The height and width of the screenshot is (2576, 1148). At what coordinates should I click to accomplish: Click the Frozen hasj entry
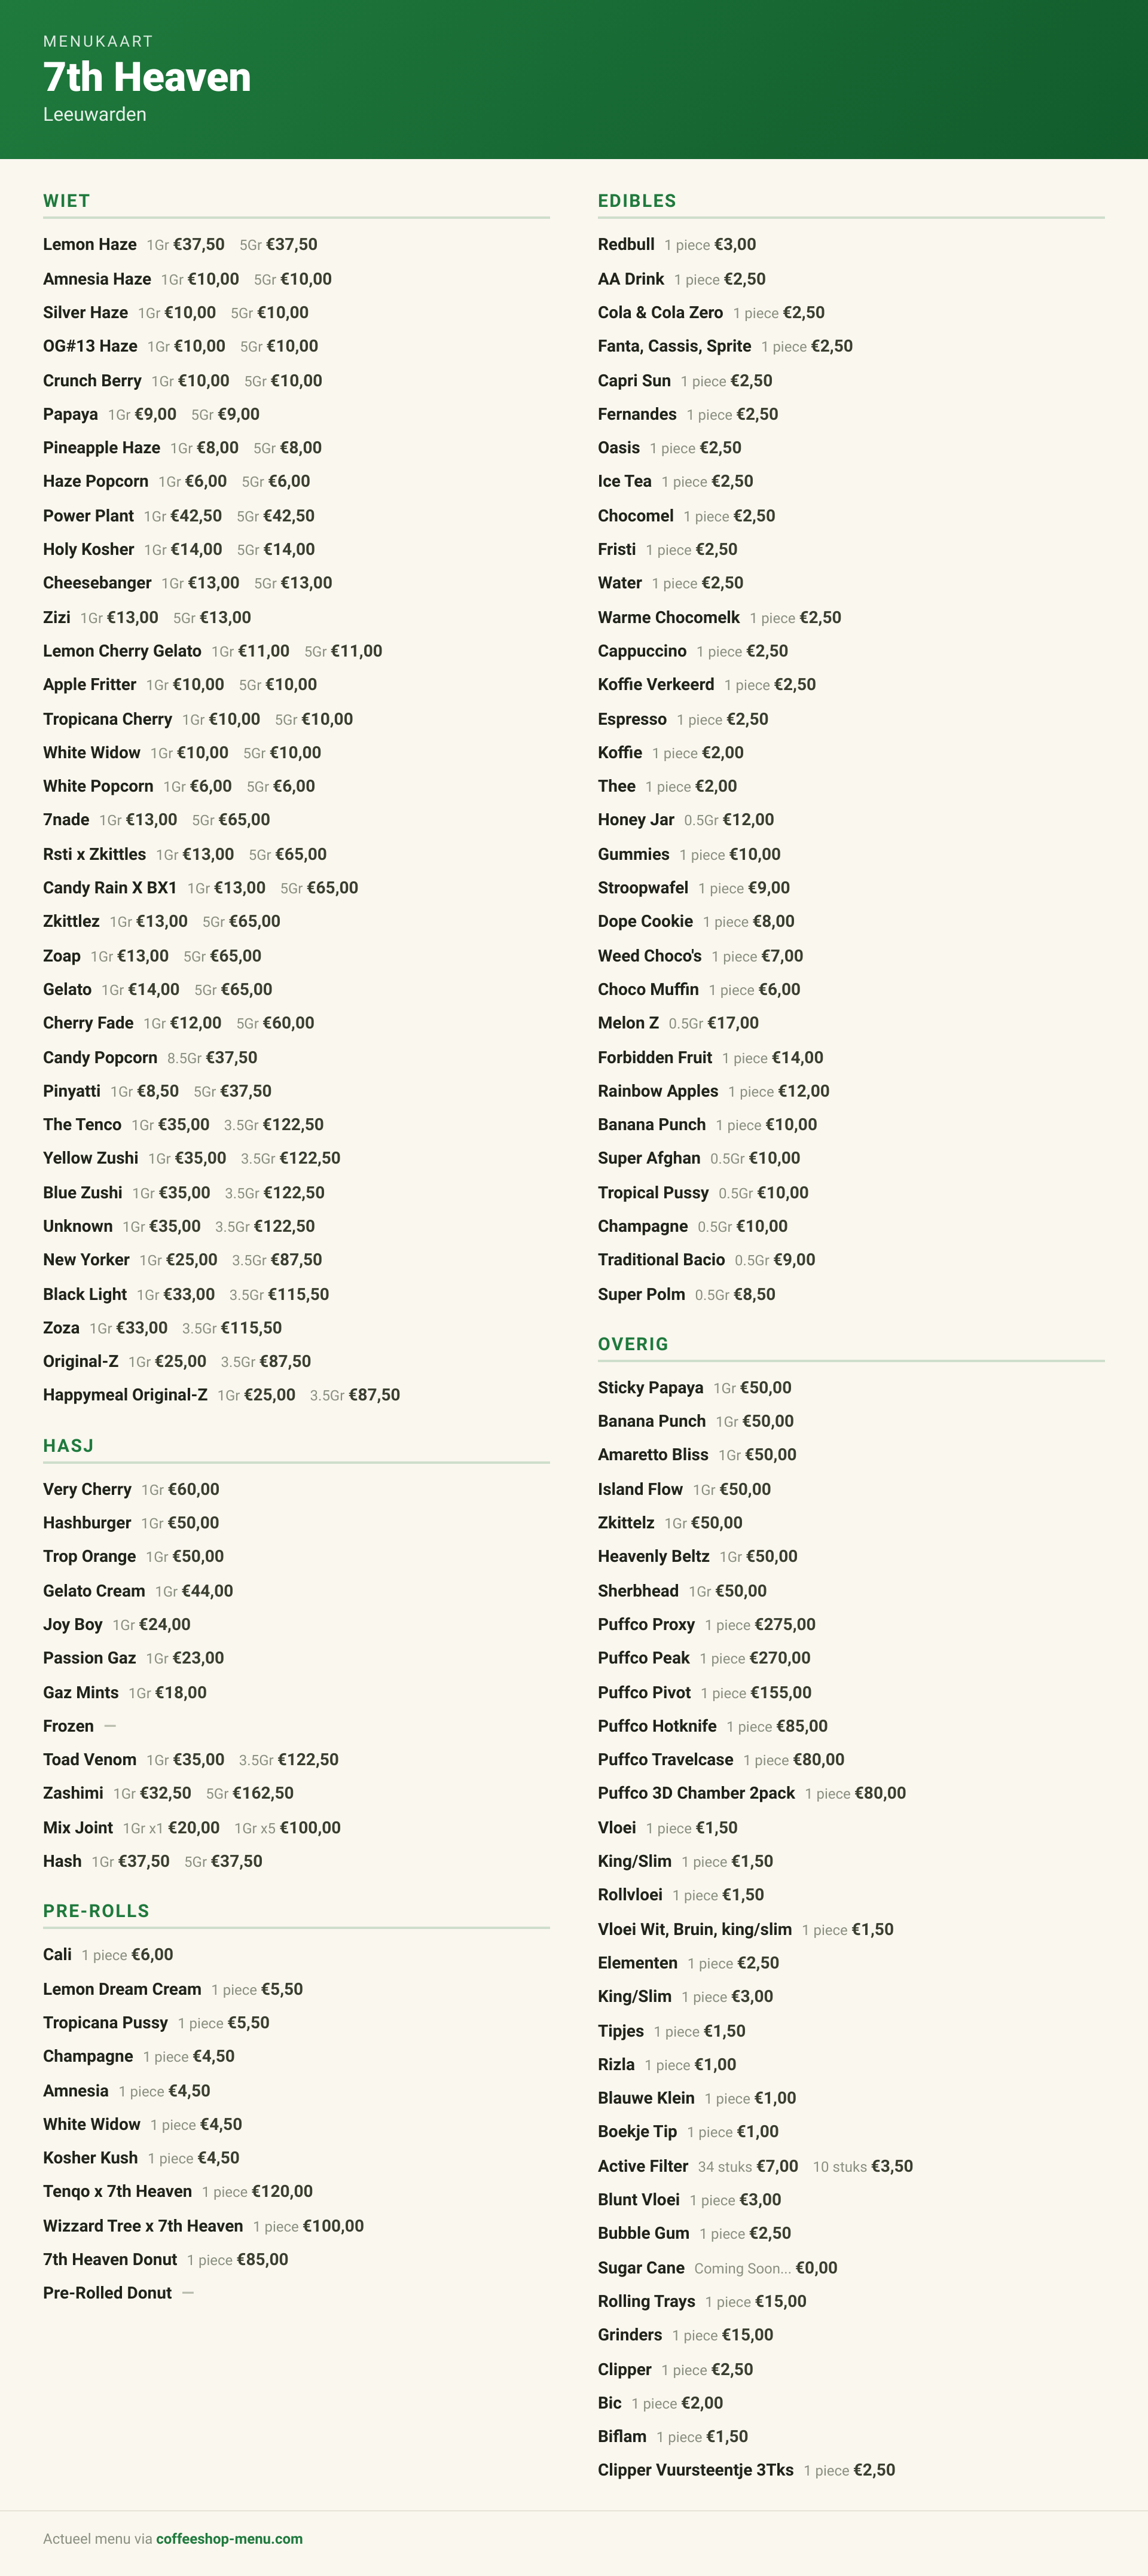point(80,1727)
